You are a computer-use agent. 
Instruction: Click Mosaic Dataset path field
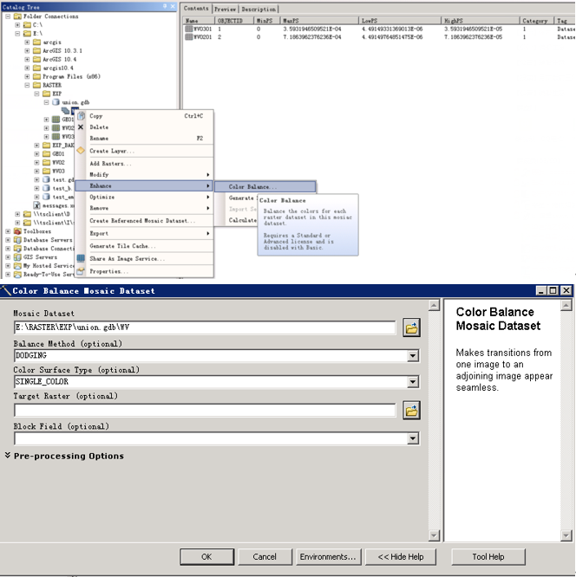205,327
